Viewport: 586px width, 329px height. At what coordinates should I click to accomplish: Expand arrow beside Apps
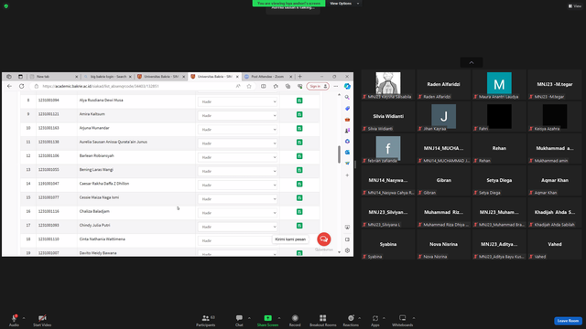384,318
